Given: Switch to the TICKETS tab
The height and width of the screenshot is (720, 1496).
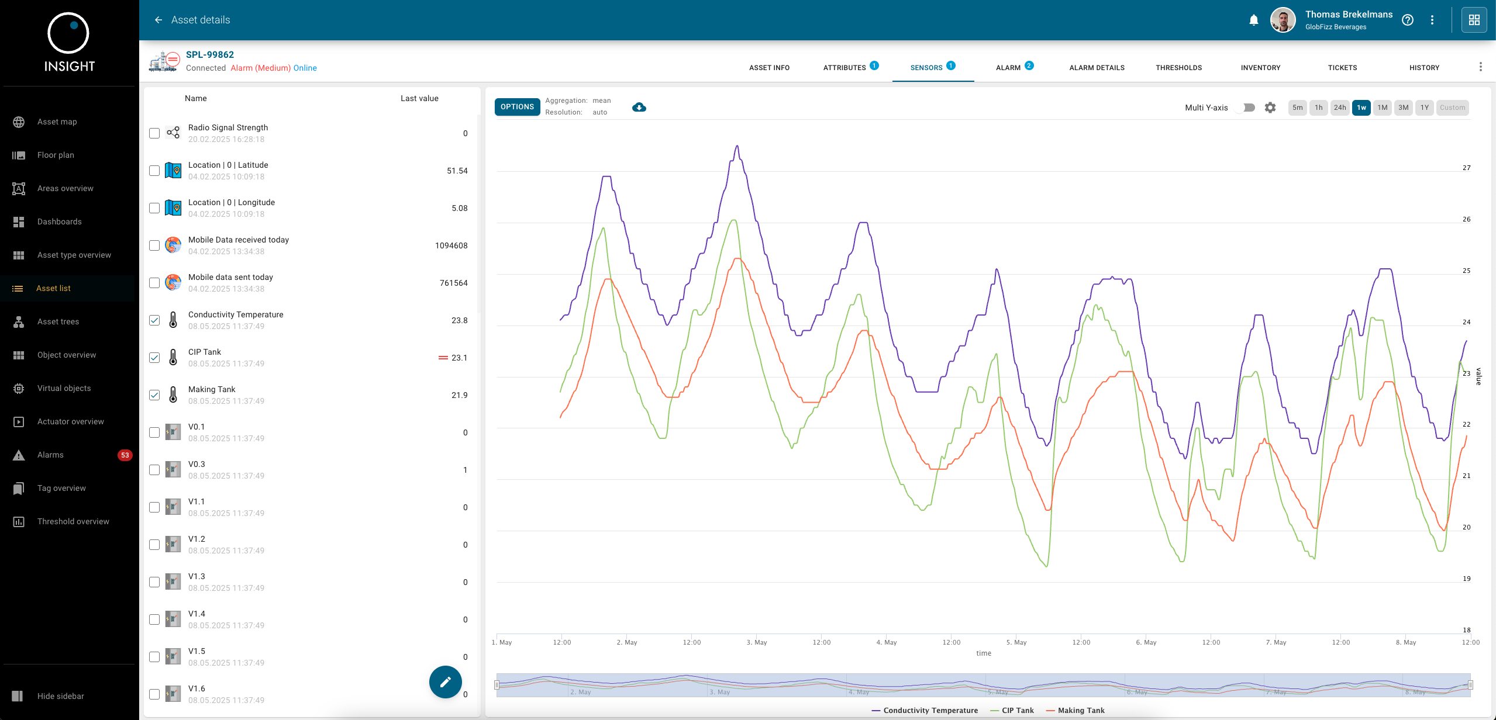Looking at the screenshot, I should click(x=1342, y=68).
